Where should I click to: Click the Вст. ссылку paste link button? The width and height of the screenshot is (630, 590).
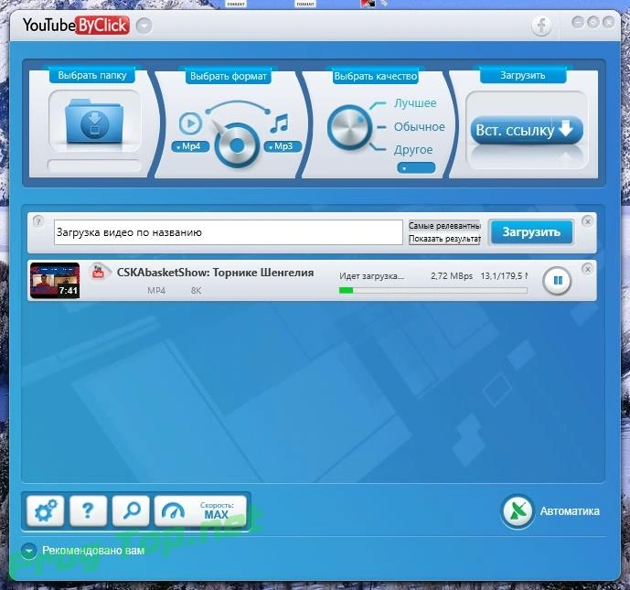click(x=527, y=130)
